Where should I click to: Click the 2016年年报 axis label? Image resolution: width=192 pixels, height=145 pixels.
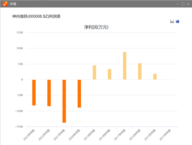(135, 135)
